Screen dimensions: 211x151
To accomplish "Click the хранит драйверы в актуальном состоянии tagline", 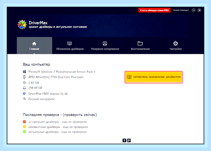I will [58, 27].
